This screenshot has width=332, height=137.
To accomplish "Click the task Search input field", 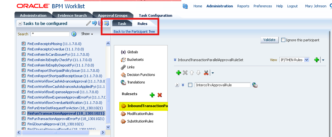I will pyautogui.click(x=50, y=34).
